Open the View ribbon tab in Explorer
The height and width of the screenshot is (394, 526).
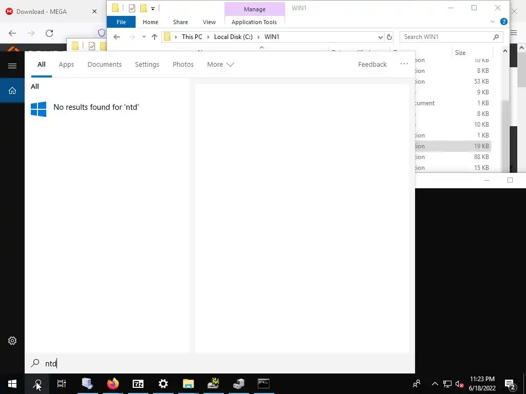tap(210, 22)
